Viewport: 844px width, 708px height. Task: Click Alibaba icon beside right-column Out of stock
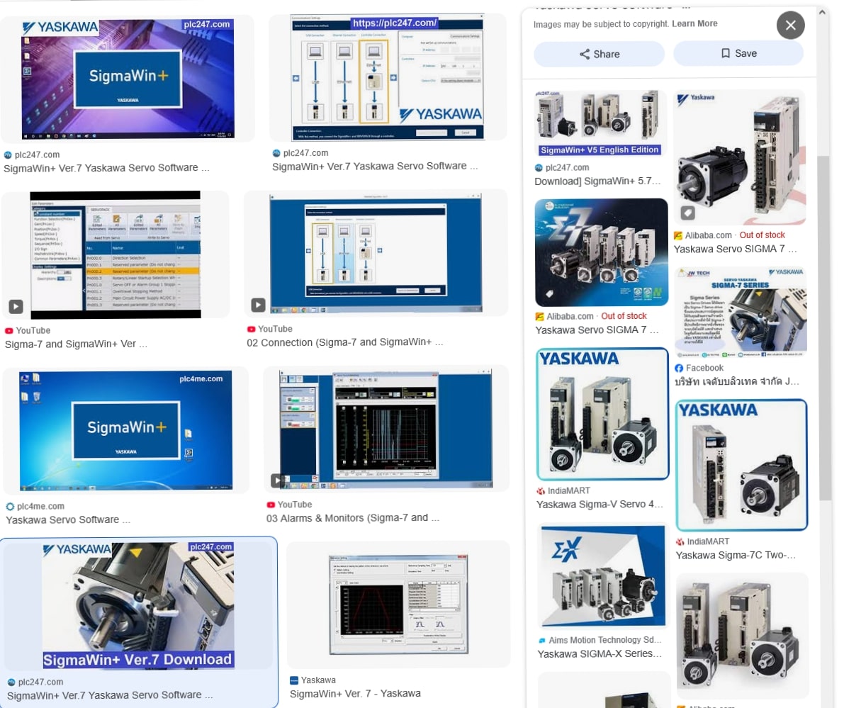point(678,236)
